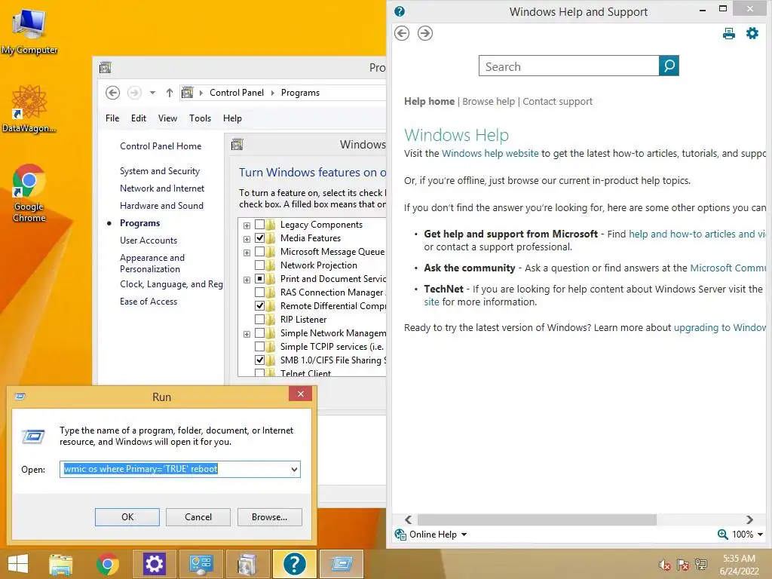Image resolution: width=772 pixels, height=579 pixels.
Task: Uncheck SMB 1.0/CIFS File Sharing checkbox
Action: click(x=259, y=360)
